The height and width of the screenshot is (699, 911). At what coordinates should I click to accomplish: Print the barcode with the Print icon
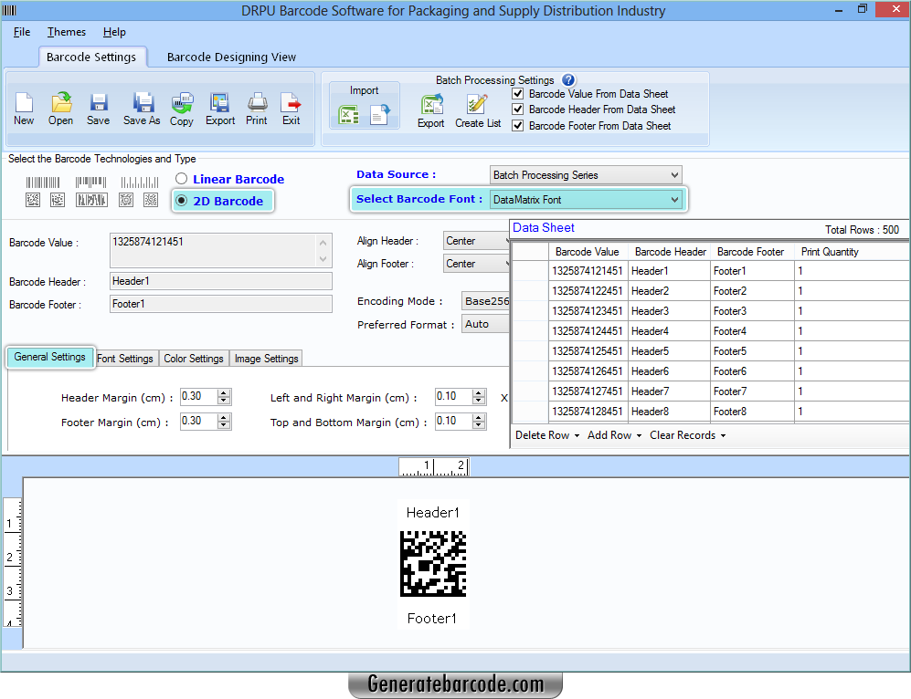(257, 103)
